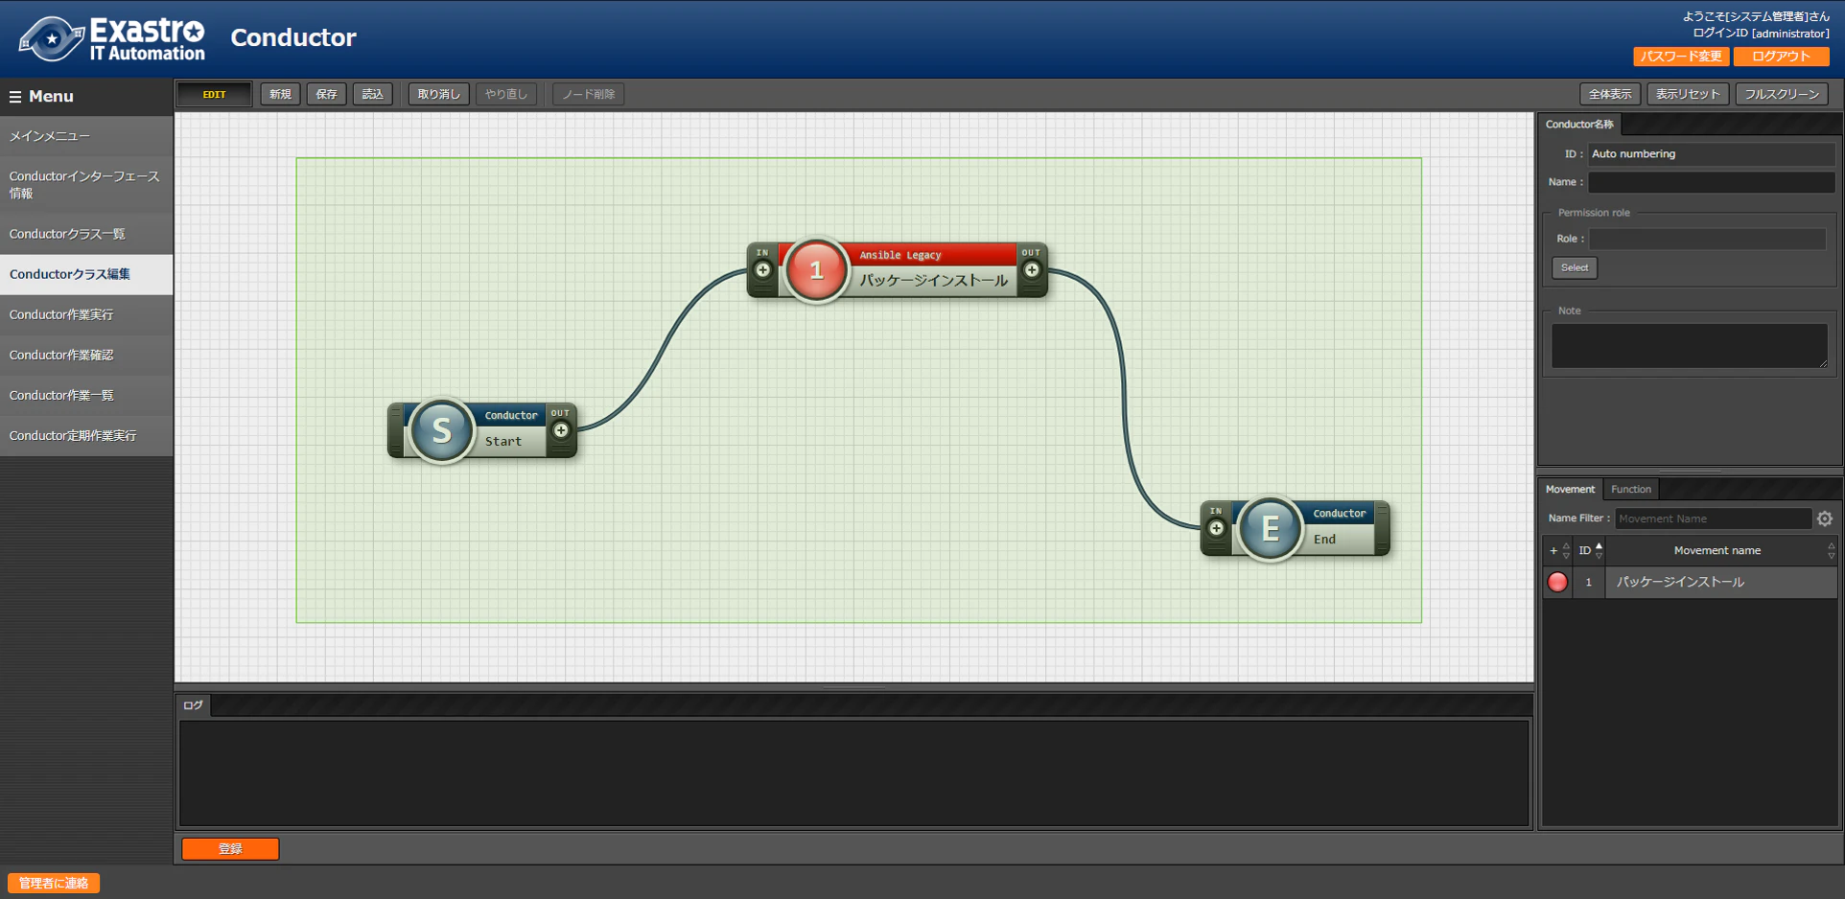Open Movement filter settings gear icon

tap(1825, 519)
